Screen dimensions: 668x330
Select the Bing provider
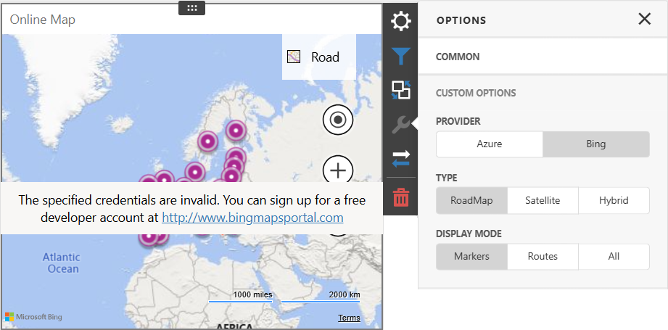click(596, 144)
